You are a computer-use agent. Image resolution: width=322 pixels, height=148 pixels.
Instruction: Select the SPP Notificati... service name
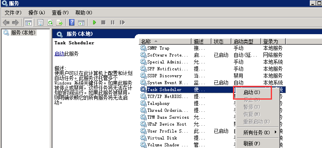pyautogui.click(x=168, y=69)
